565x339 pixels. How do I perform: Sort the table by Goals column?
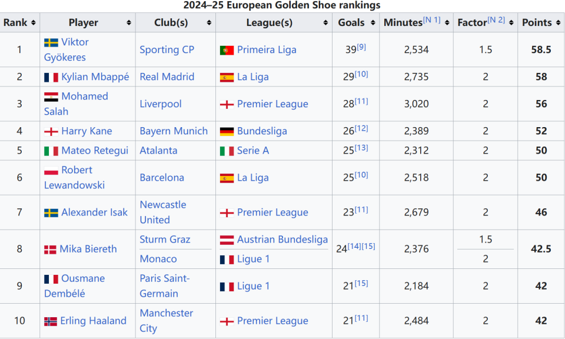point(356,23)
